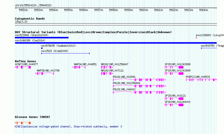Click the esv1338683 red loss marker
The image size is (224, 134).
click(x=196, y=38)
